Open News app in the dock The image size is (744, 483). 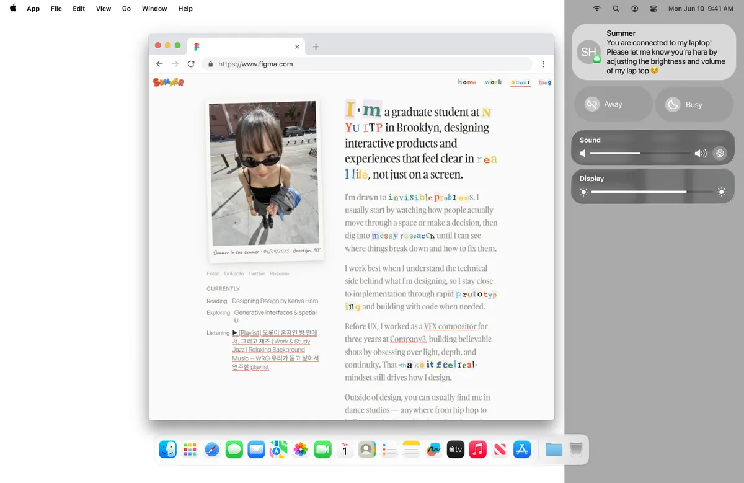[500, 450]
